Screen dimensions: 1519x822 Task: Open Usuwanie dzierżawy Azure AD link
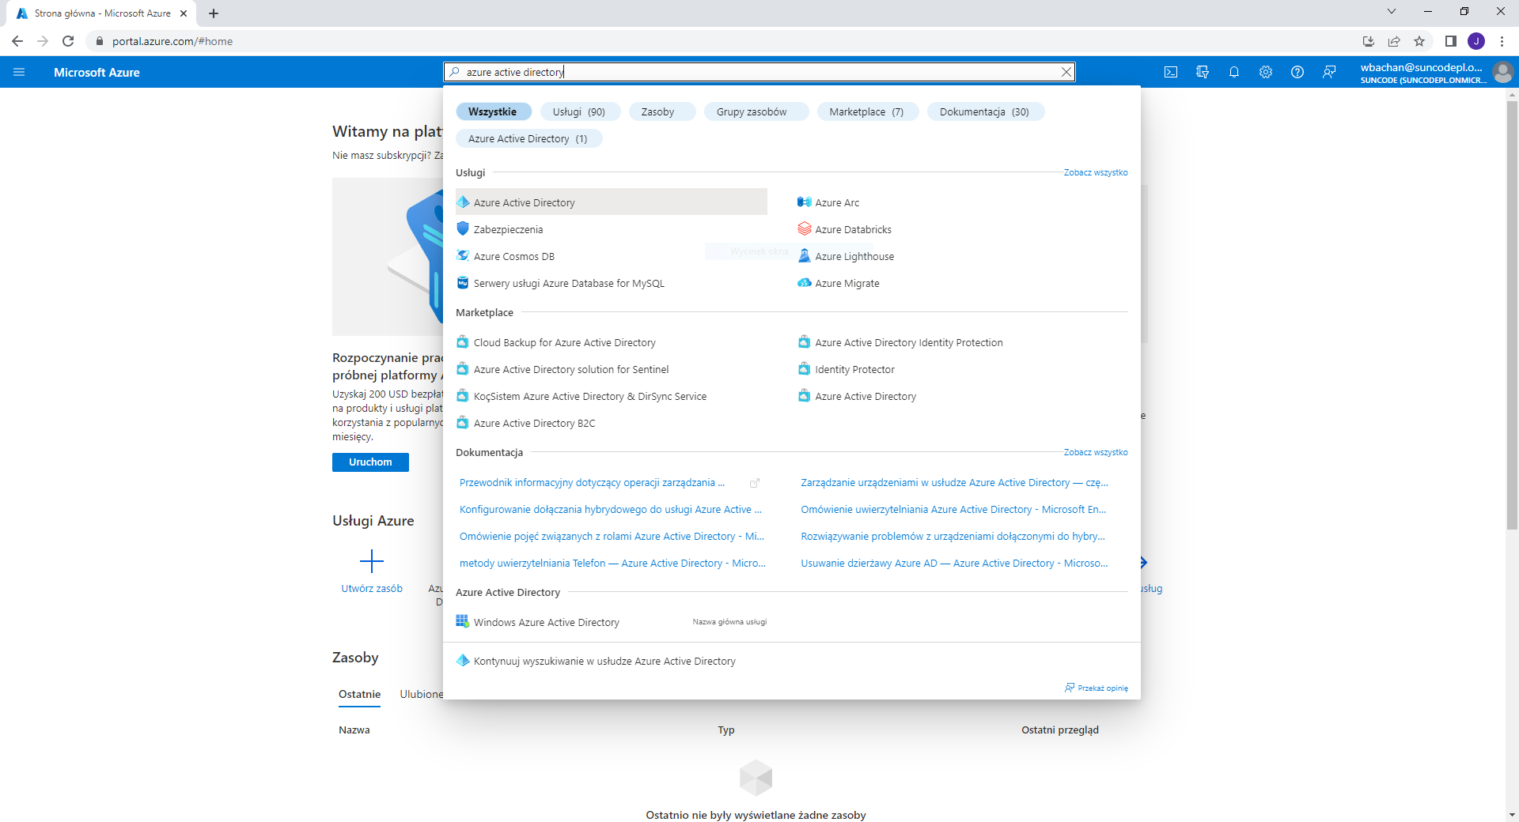[954, 563]
